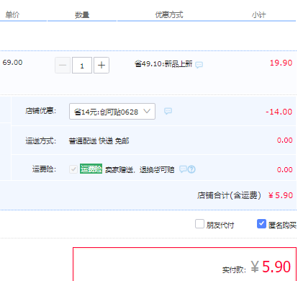Decrease quantity with the minus button
The height and width of the screenshot is (281, 298).
pos(63,65)
